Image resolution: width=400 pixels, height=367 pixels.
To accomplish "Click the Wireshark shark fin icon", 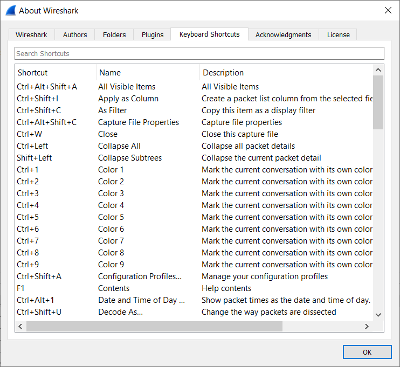I will point(11,10).
